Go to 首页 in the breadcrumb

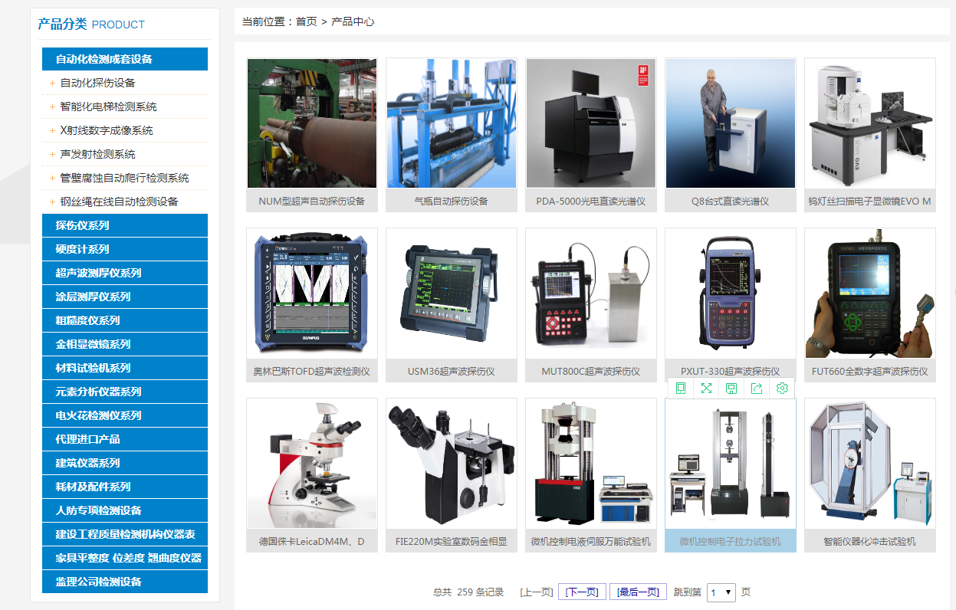click(307, 21)
